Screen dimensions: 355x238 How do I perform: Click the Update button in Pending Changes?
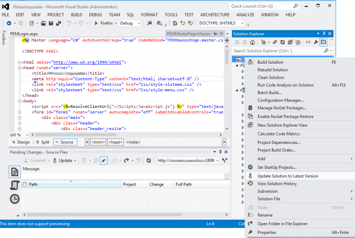tap(63, 161)
